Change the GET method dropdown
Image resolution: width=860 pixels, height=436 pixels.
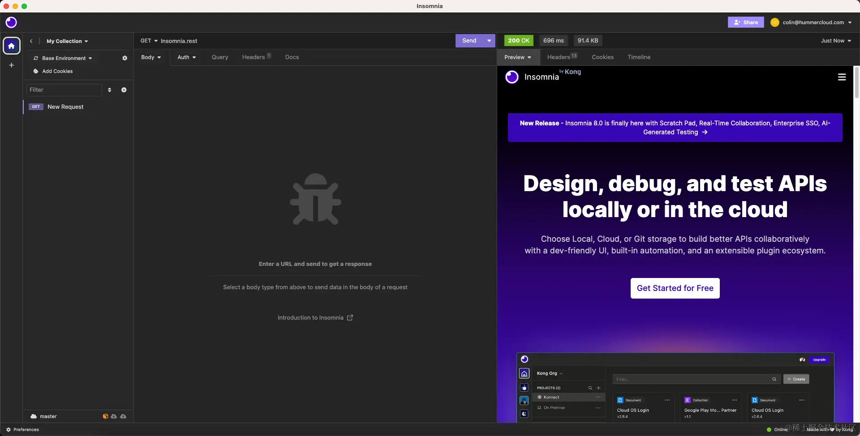point(149,41)
